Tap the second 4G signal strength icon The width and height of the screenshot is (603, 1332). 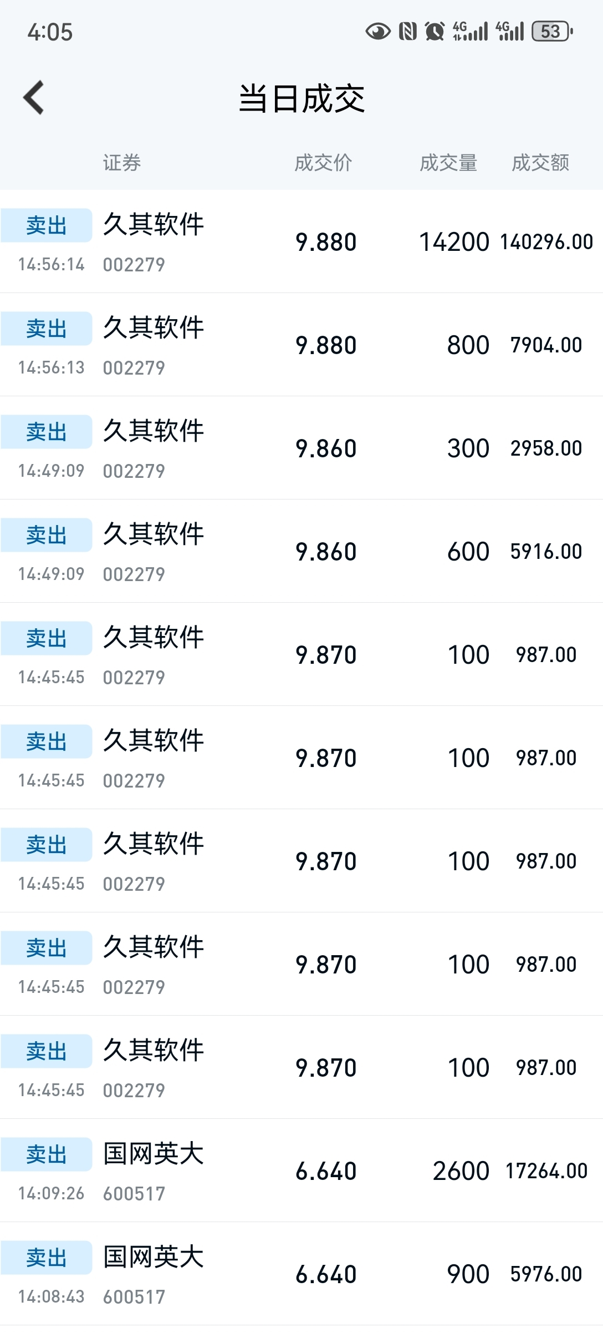(509, 32)
